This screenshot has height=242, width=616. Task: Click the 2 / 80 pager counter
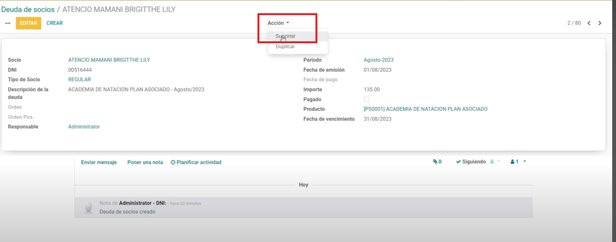point(574,23)
